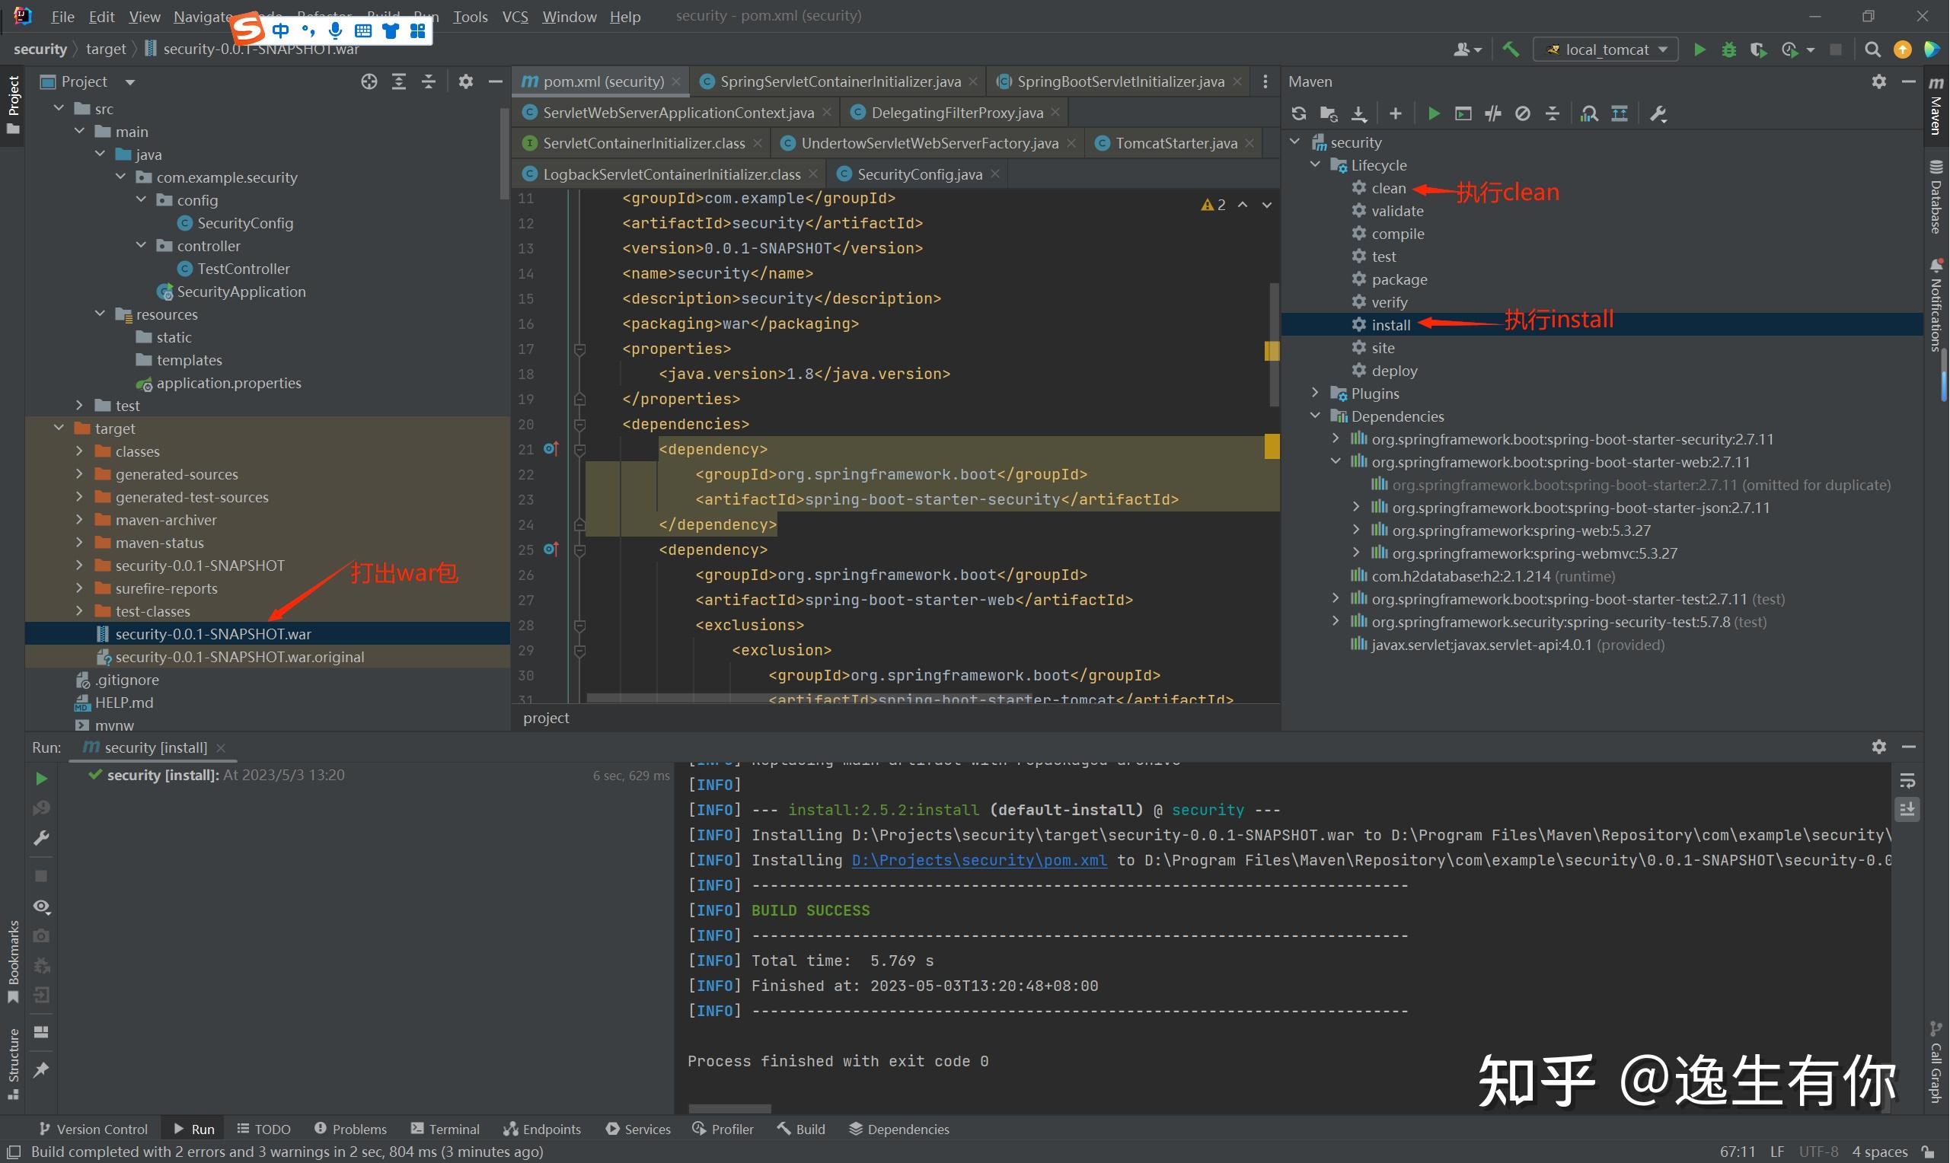The image size is (1950, 1163).
Task: Click Select Opened File target icon
Action: click(369, 81)
